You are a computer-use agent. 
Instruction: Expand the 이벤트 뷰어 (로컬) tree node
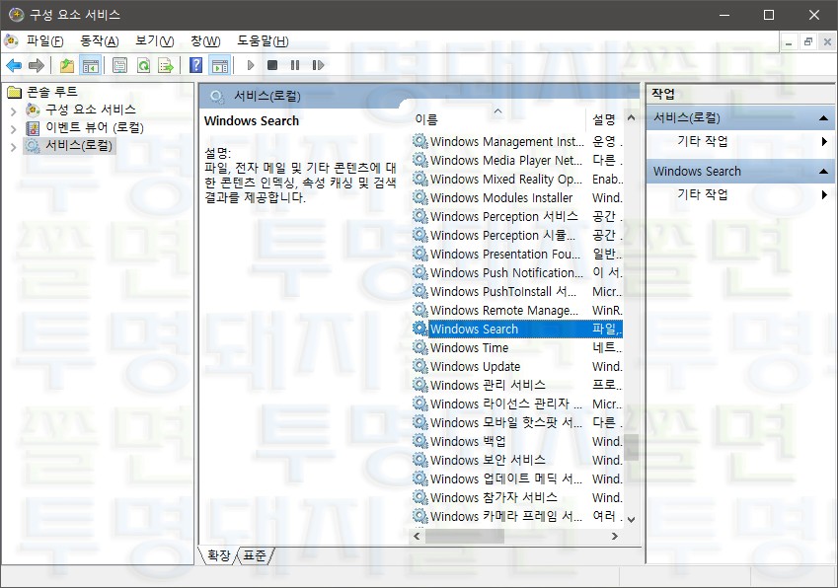(x=14, y=128)
